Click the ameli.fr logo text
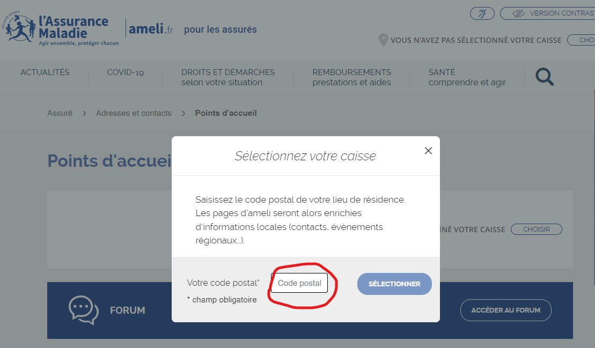 point(151,29)
